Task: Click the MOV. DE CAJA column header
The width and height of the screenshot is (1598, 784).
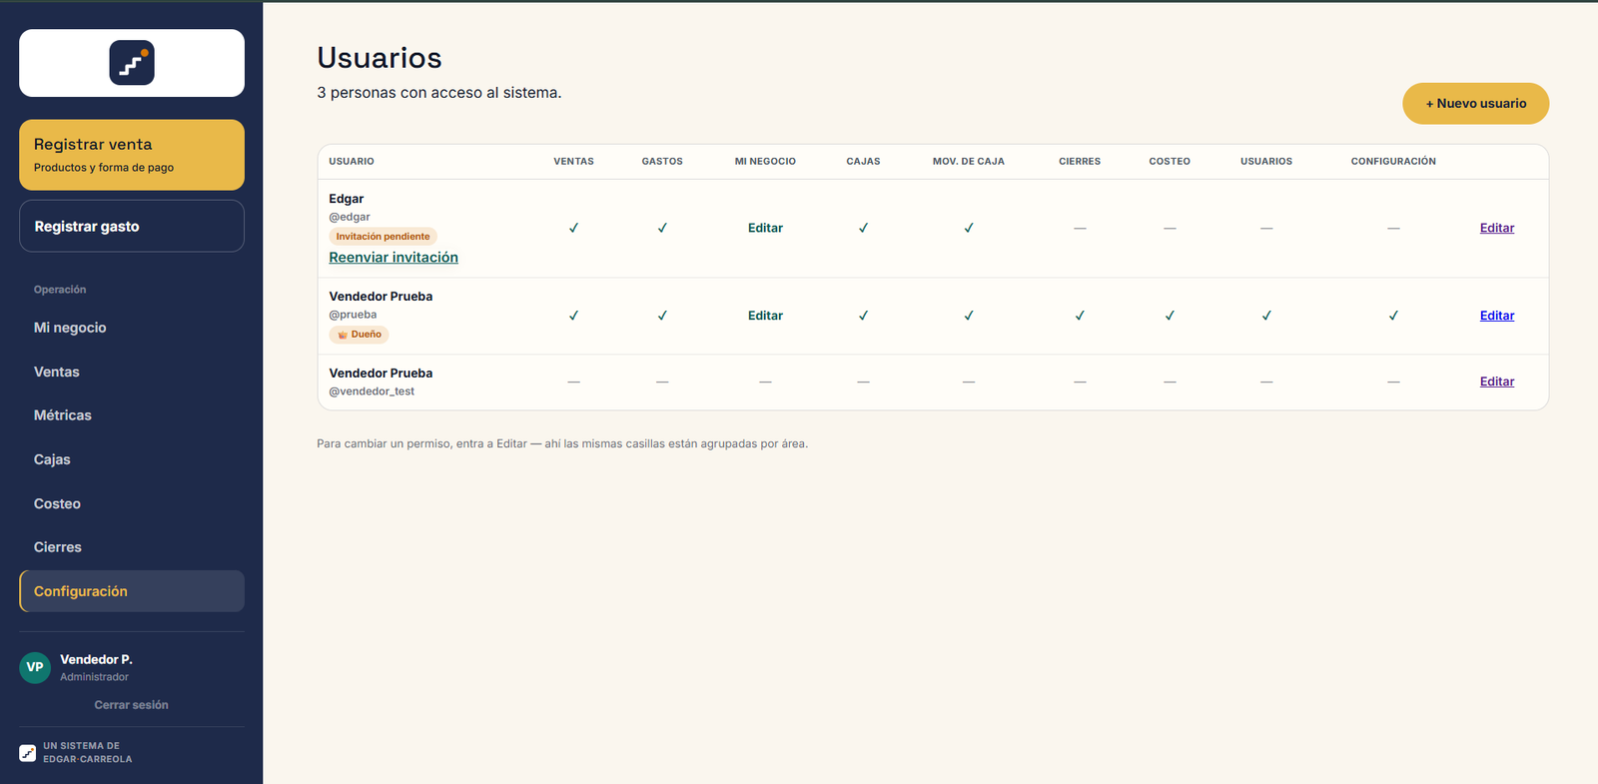Action: pyautogui.click(x=969, y=161)
